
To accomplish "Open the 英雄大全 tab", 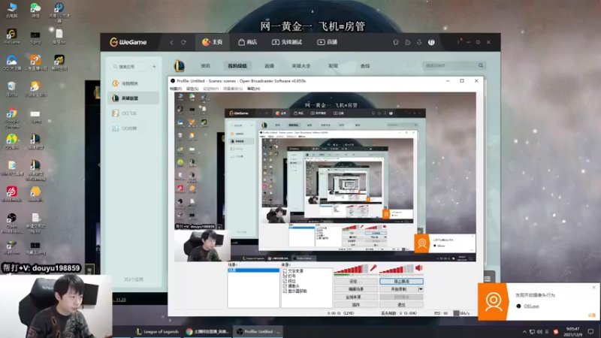I will click(301, 66).
